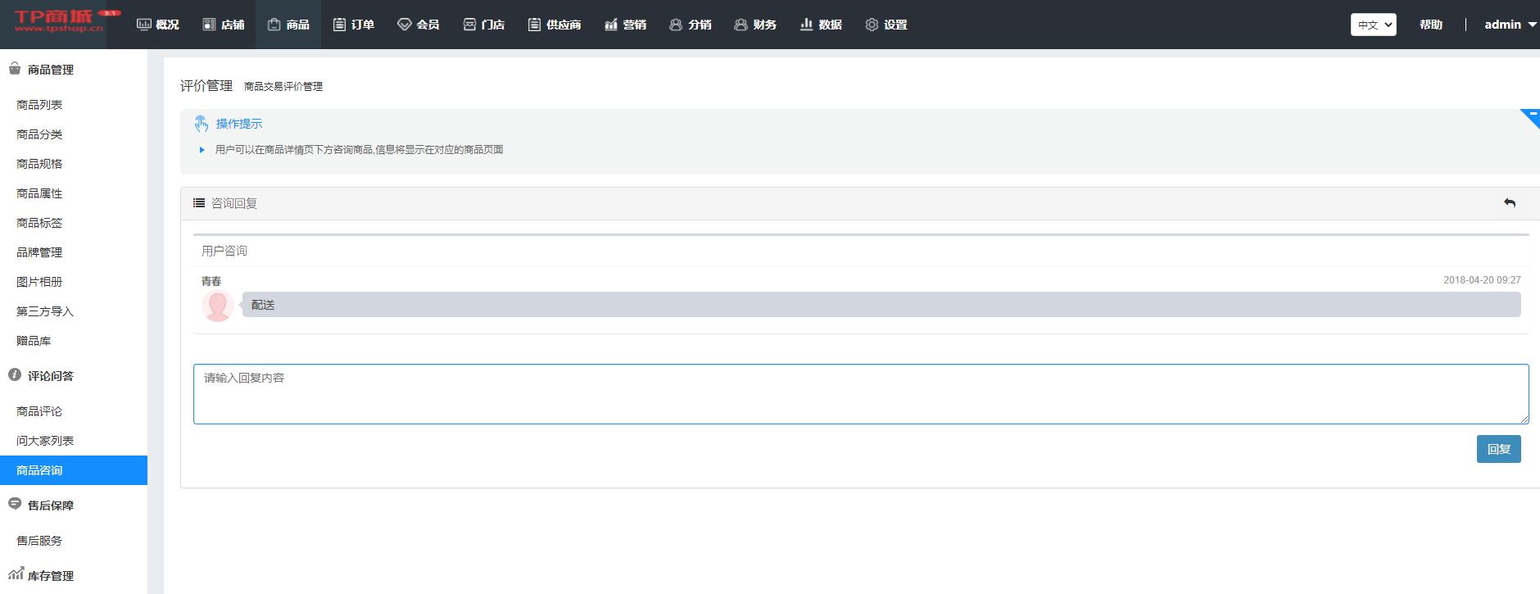The width and height of the screenshot is (1540, 594).
Task: Click the user avatar beside 配送 message
Action: point(217,306)
